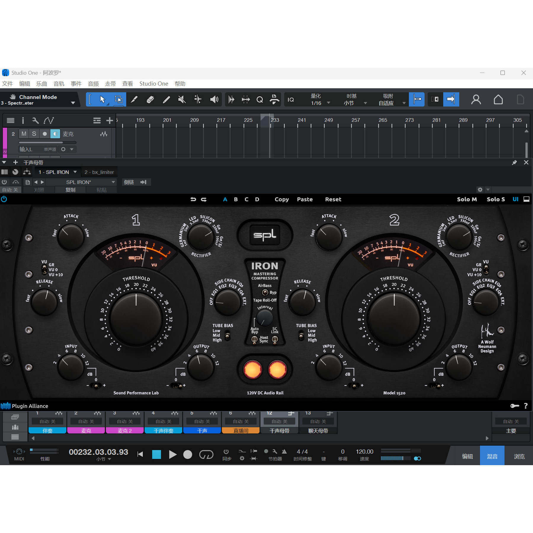The width and height of the screenshot is (533, 533).
Task: Open the 文件 menu
Action: coord(7,84)
